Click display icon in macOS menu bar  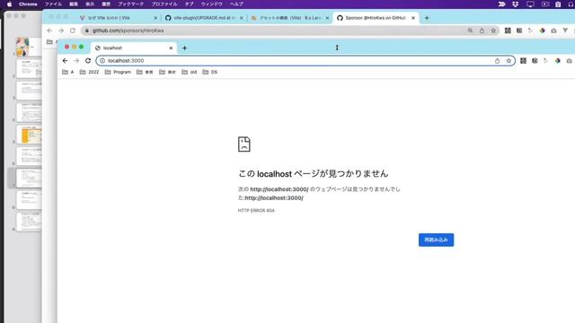(530, 4)
